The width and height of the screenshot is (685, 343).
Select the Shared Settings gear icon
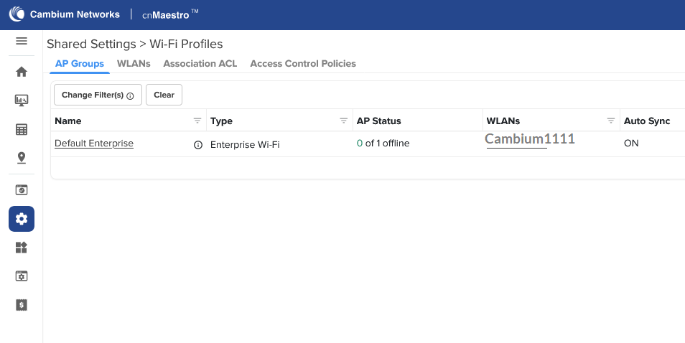coord(22,219)
